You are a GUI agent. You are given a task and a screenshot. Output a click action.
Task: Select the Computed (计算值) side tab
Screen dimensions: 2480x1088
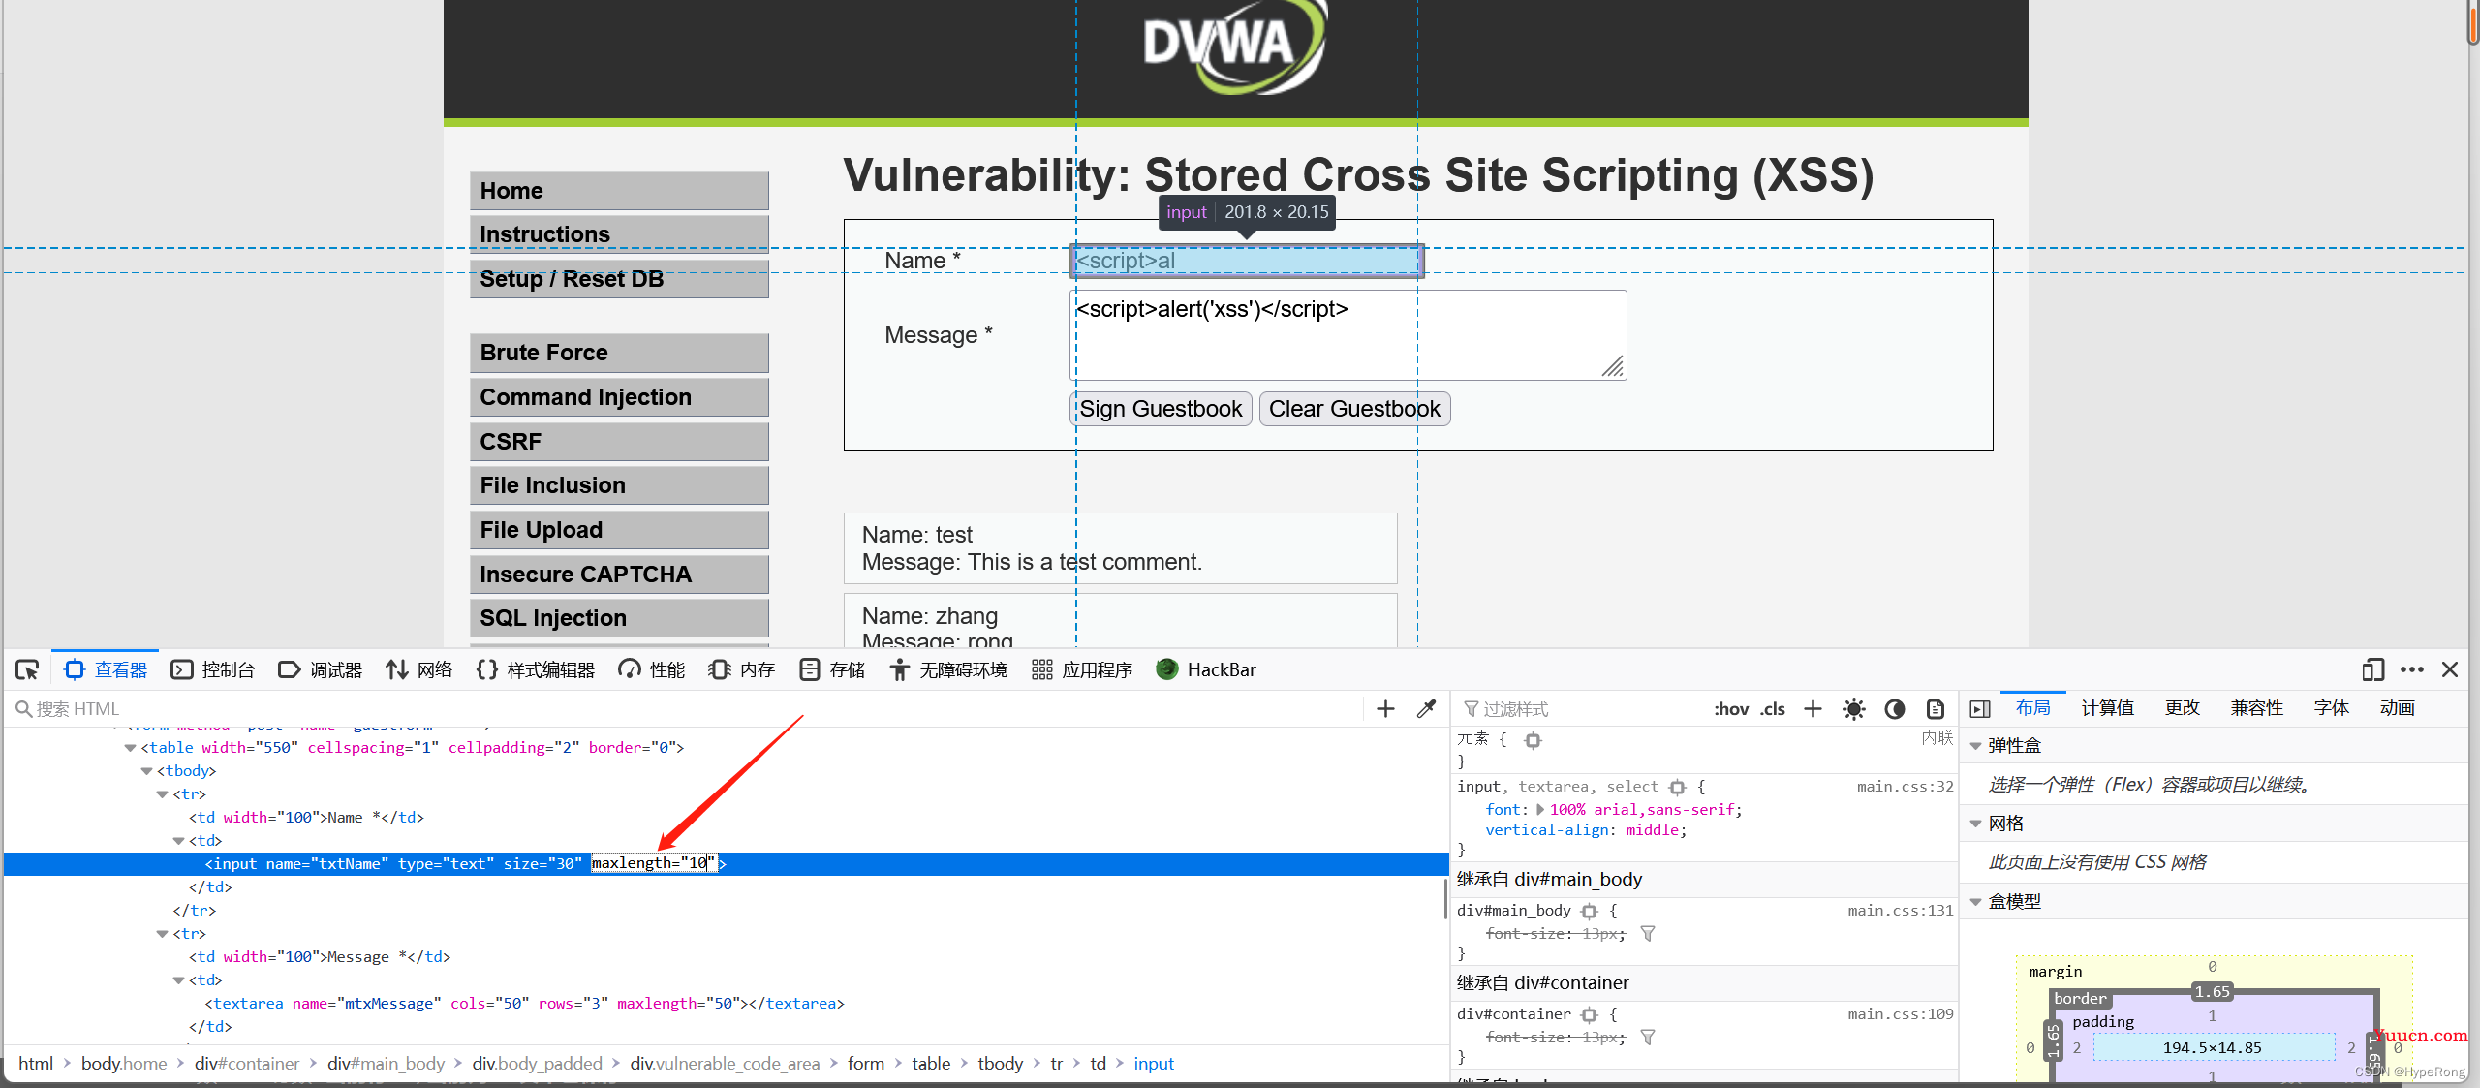[x=2107, y=708]
